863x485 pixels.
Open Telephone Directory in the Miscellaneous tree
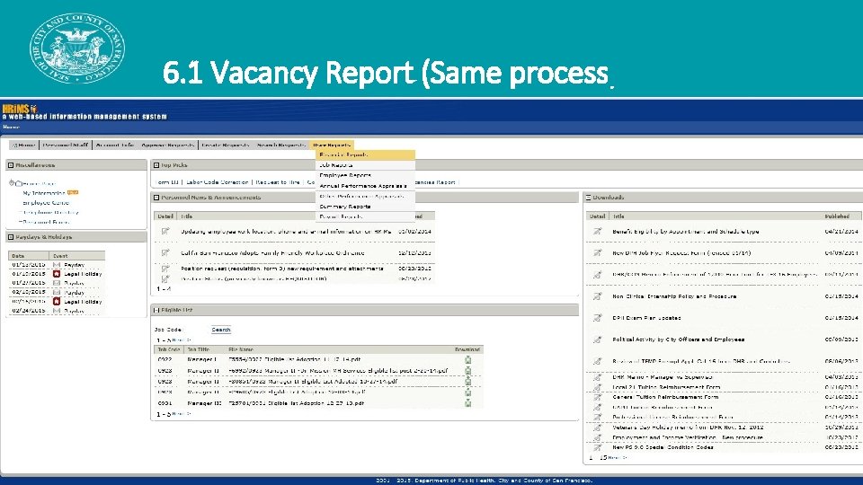coord(50,212)
